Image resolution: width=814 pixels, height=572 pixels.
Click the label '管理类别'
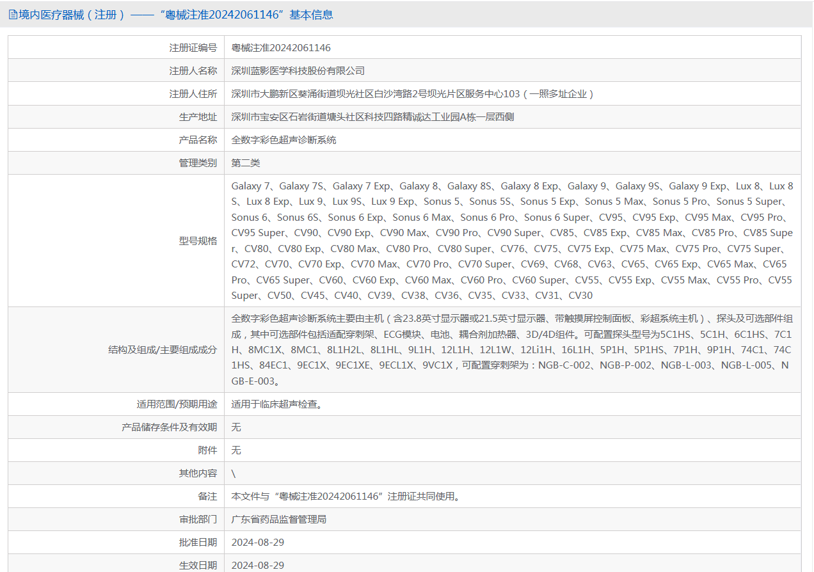pyautogui.click(x=198, y=163)
